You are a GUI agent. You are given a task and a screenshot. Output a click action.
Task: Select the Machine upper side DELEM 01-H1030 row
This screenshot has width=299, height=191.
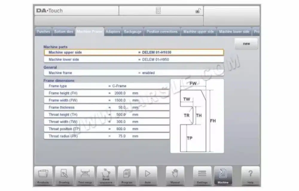[x=134, y=52]
